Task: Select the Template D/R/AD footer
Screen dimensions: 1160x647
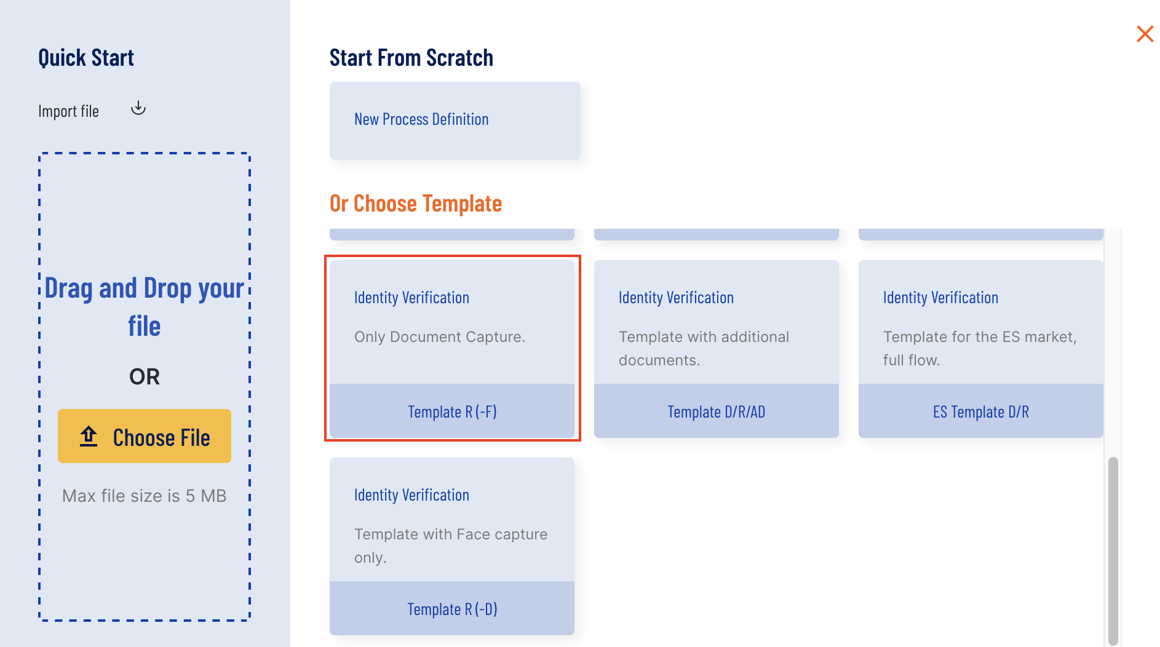Action: click(x=717, y=411)
